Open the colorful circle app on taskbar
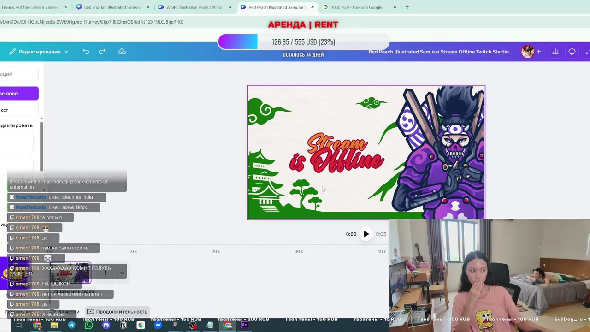Viewport: 590px width, 332px height. pos(141,325)
